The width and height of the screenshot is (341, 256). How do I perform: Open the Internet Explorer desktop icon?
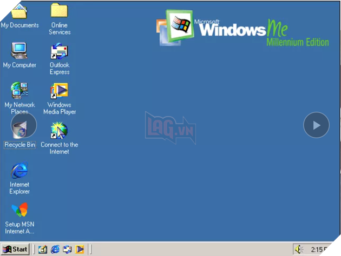coord(19,170)
